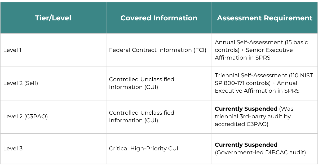Click the Assessment Requirement column header

265,18
